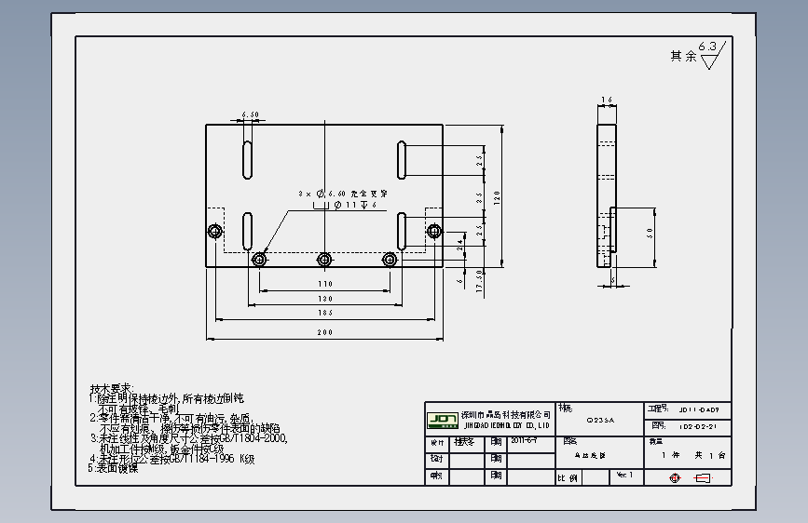Image resolution: width=808 pixels, height=523 pixels.
Task: Click the upper-left slot in front view
Action: [247, 159]
